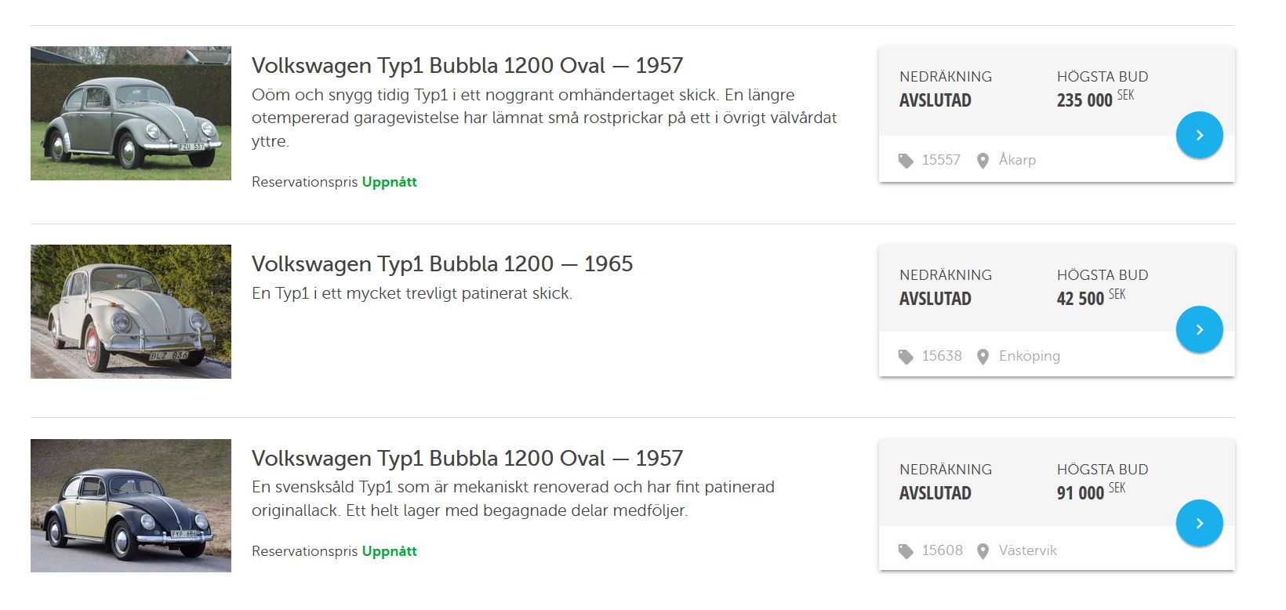Image resolution: width=1286 pixels, height=610 pixels.
Task: Open the Volkswagen Typ1 Bubbla 1200 — 1965 title
Action: [x=441, y=263]
